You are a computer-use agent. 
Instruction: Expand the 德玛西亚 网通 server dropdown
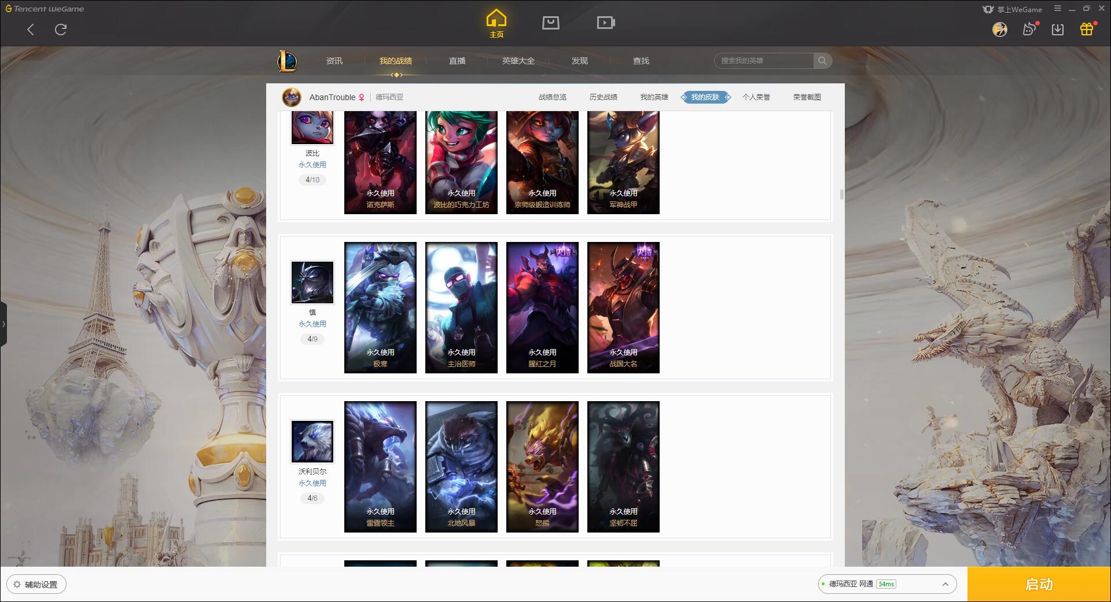pyautogui.click(x=887, y=584)
